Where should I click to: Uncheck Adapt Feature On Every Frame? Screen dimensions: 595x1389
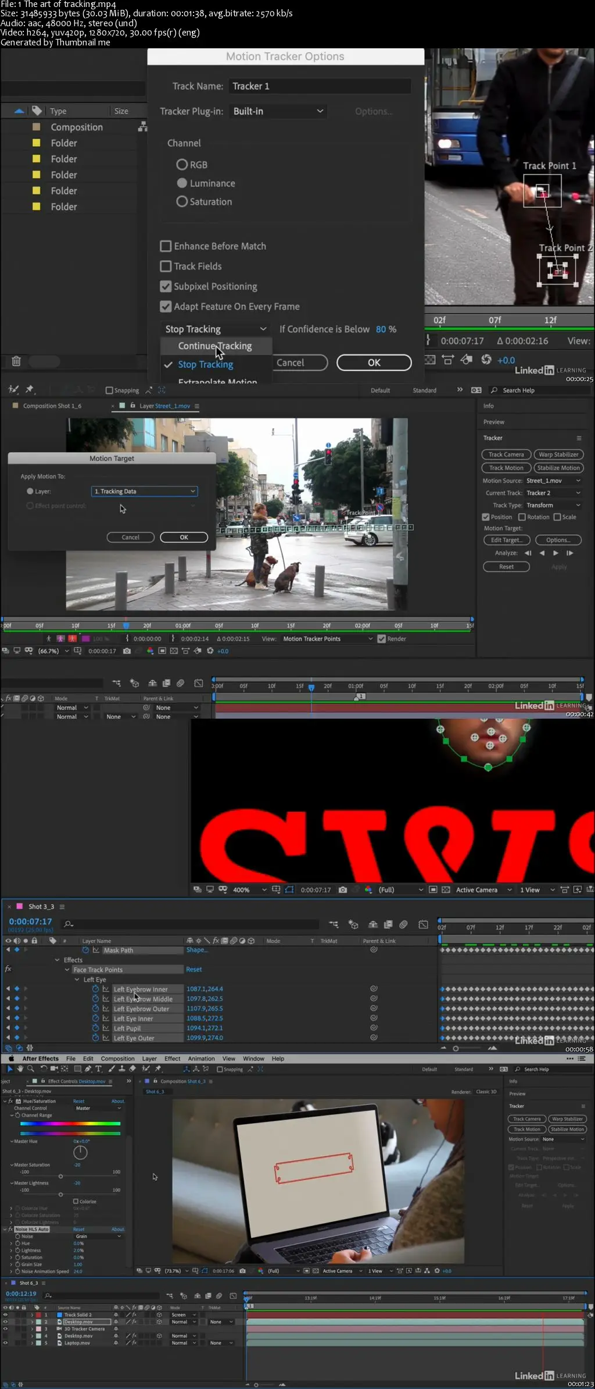[x=166, y=306]
